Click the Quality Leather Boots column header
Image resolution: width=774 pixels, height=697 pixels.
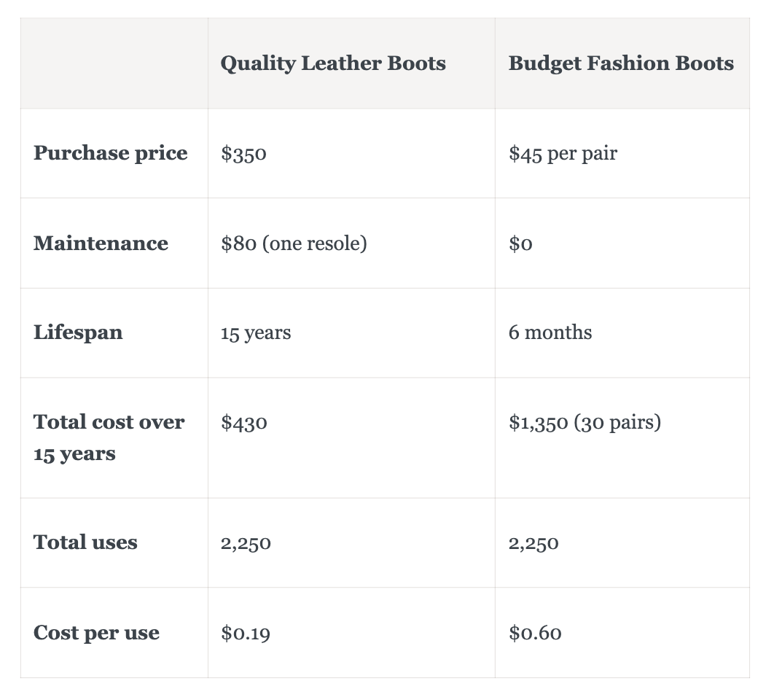point(332,63)
